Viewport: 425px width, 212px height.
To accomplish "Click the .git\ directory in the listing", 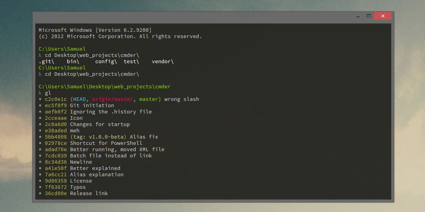I will tap(46, 62).
